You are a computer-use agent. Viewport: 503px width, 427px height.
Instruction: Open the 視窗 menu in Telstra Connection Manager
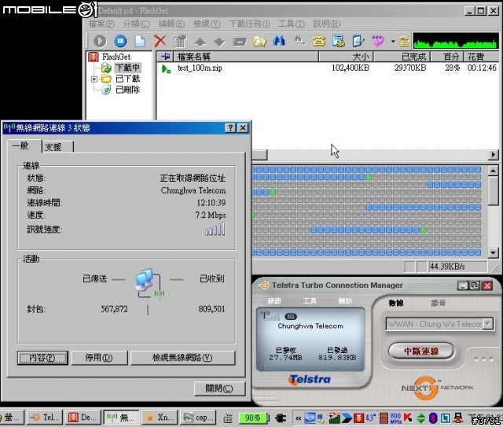[x=274, y=301]
